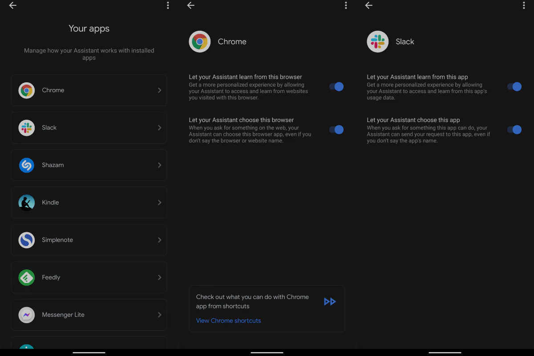Screen dimensions: 534x356
Task: Click the Shazam app icon
Action: click(x=27, y=165)
